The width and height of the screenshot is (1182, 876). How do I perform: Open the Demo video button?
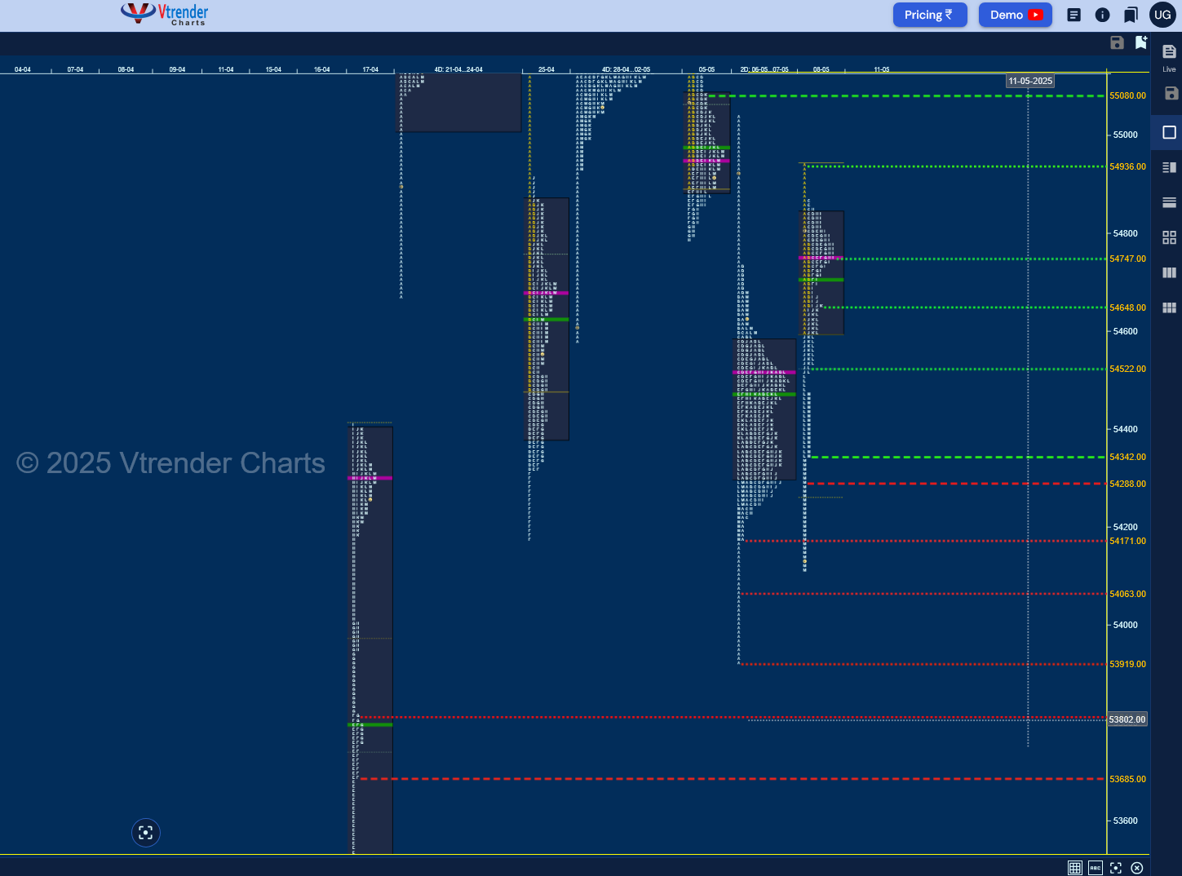(x=1016, y=15)
